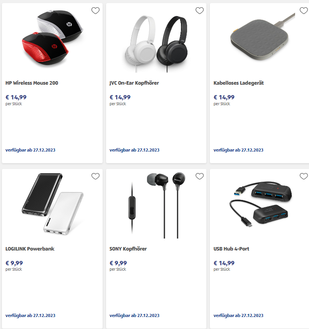Select Kabelloses Ladegerät product title
Image resolution: width=309 pixels, height=329 pixels.
[238, 83]
